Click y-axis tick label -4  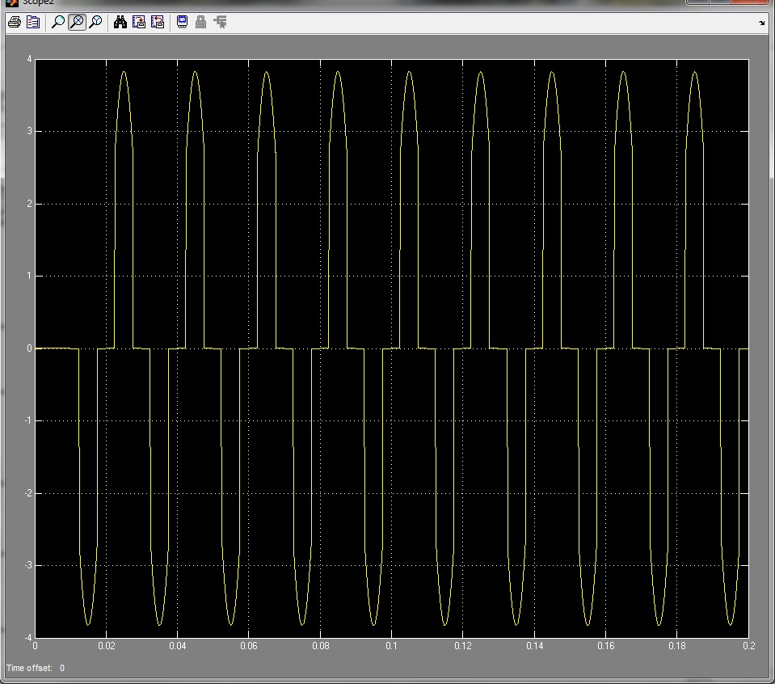[27, 637]
